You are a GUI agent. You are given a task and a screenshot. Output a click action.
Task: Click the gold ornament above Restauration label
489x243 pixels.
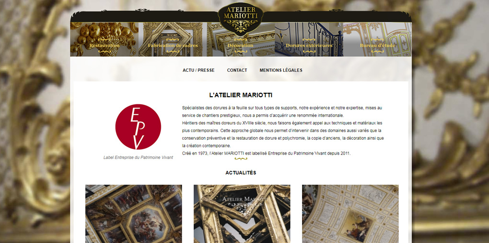[105, 40]
